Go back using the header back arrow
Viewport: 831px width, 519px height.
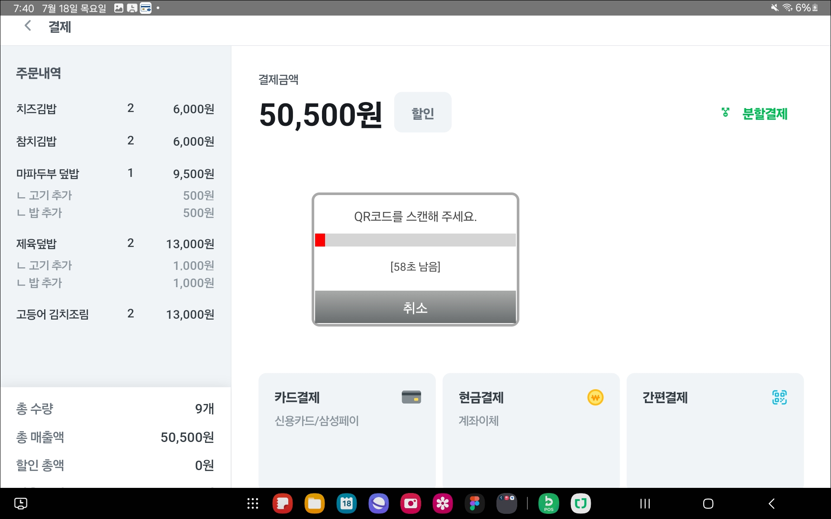[28, 26]
